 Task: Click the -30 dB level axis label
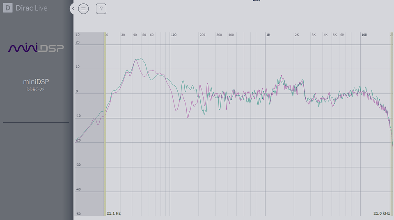(78, 165)
